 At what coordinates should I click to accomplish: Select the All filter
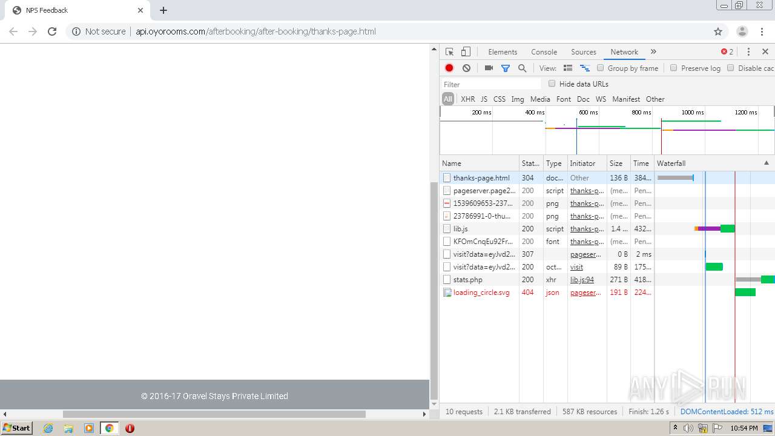pos(448,99)
